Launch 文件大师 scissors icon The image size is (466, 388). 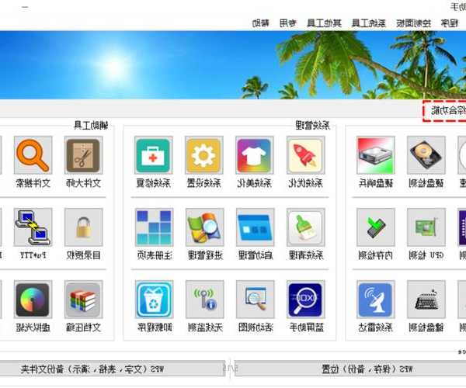click(x=84, y=156)
